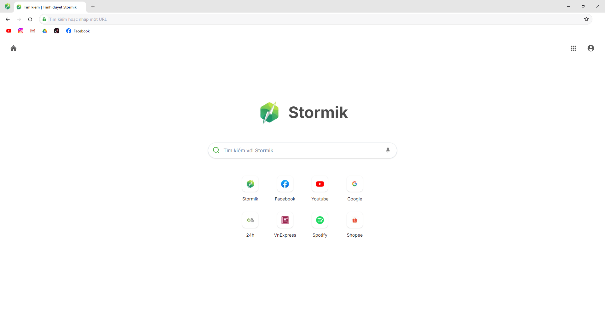Click the 'Google' label under its tile
The width and height of the screenshot is (605, 326).
[355, 199]
